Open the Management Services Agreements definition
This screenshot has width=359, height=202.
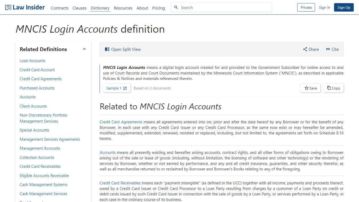(x=50, y=139)
